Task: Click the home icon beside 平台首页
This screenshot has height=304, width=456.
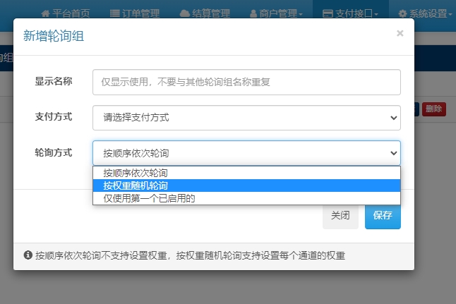Action: pos(45,13)
